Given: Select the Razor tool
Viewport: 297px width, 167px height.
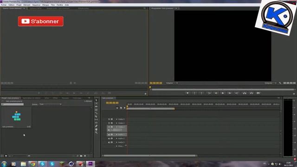Looking at the screenshot, I should 96,116.
